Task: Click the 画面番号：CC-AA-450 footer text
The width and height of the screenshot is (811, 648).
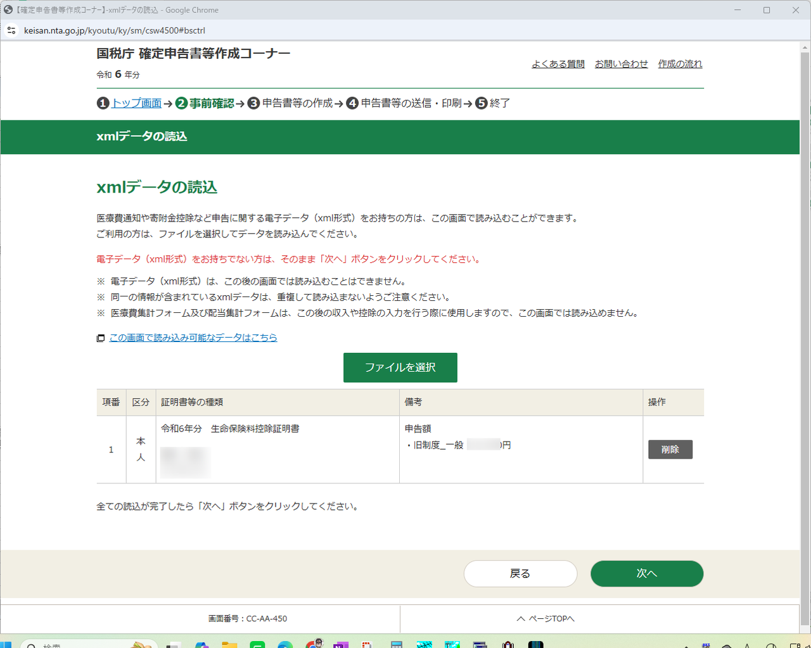Action: [248, 619]
